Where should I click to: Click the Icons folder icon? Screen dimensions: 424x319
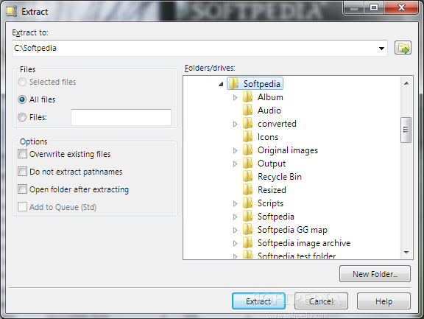(247, 136)
